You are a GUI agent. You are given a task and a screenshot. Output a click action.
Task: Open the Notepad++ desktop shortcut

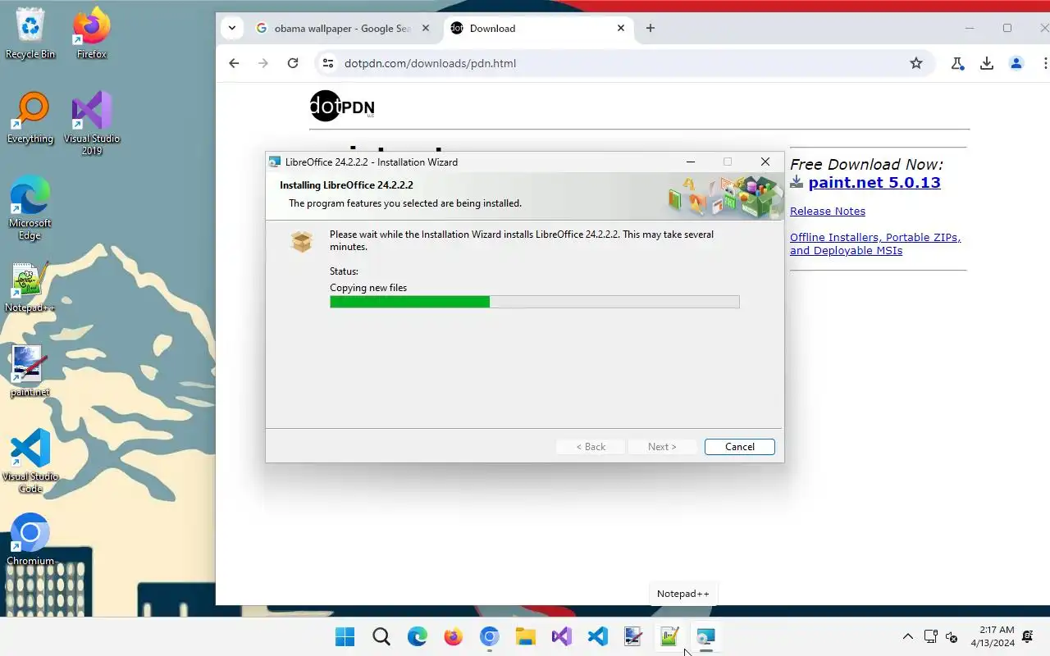(x=30, y=287)
